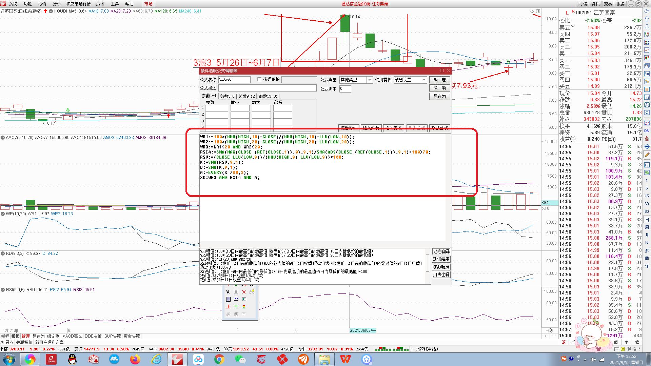Open the 使用复权 dropdown arrow

click(423, 80)
